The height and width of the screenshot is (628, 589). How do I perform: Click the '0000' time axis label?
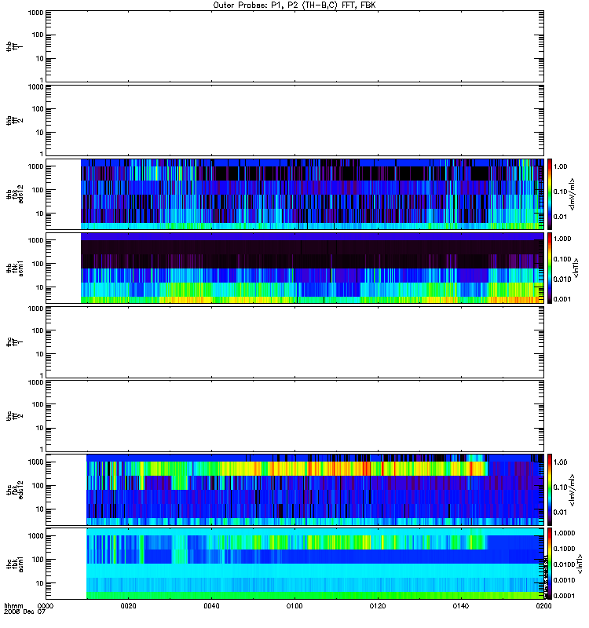(x=46, y=606)
